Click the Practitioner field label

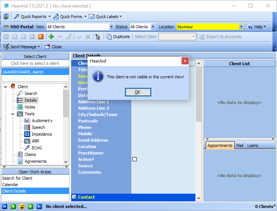91,153
